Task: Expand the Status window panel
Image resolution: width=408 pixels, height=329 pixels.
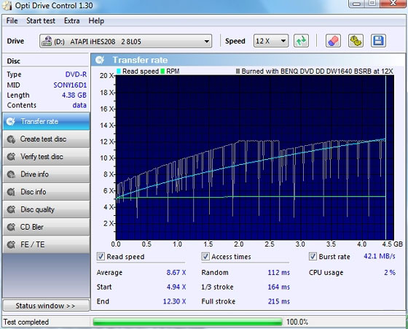Action: (x=46, y=306)
